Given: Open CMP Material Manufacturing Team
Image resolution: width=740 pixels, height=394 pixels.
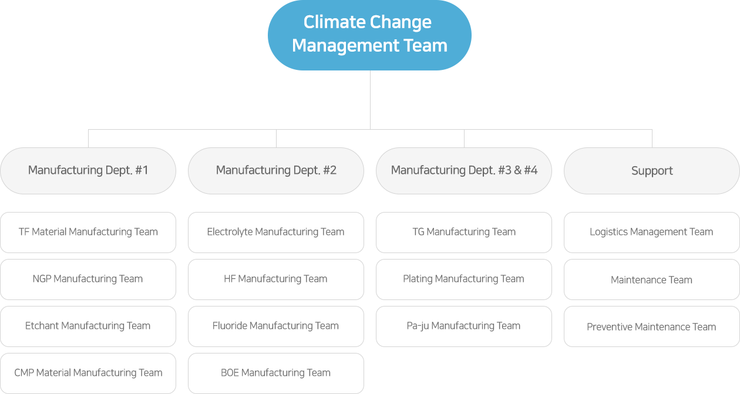Looking at the screenshot, I should pos(88,373).
